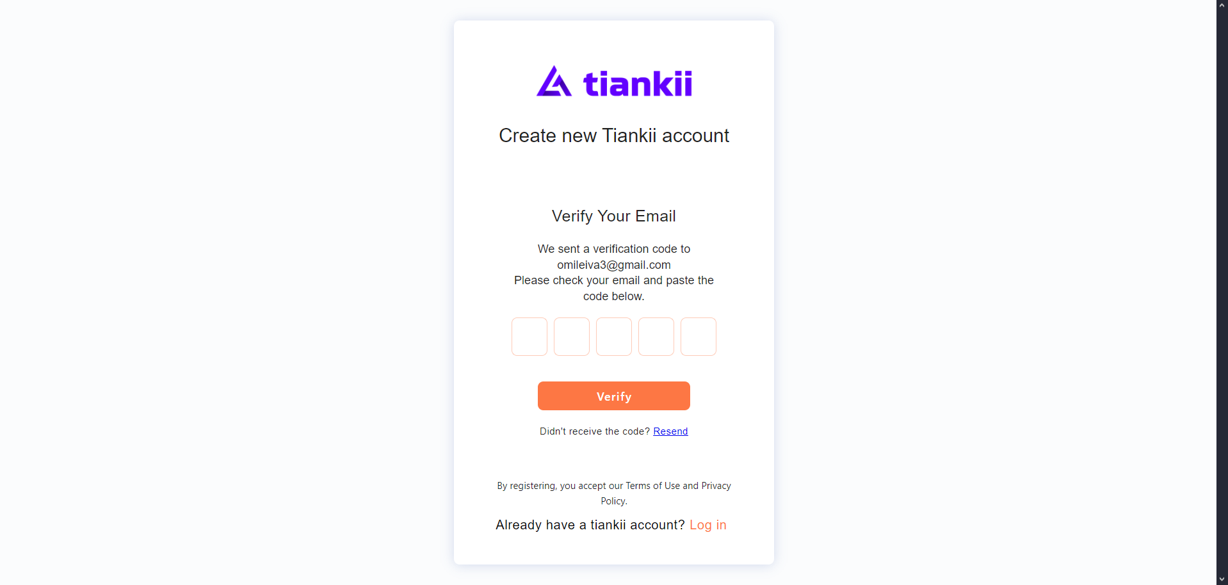The height and width of the screenshot is (585, 1228).
Task: Click the Verify Your Email heading
Action: 614,216
